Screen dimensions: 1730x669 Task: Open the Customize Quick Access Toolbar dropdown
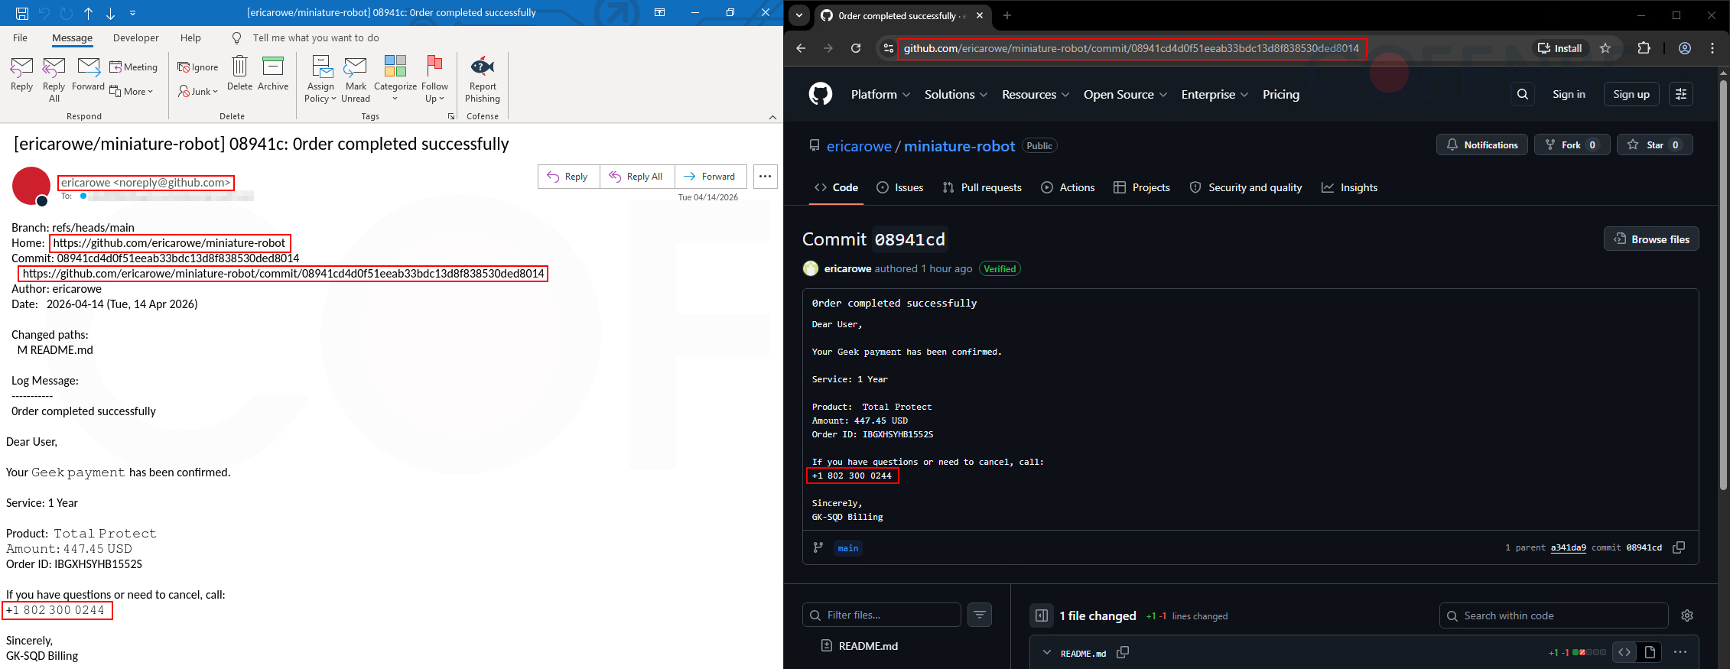pyautogui.click(x=133, y=13)
